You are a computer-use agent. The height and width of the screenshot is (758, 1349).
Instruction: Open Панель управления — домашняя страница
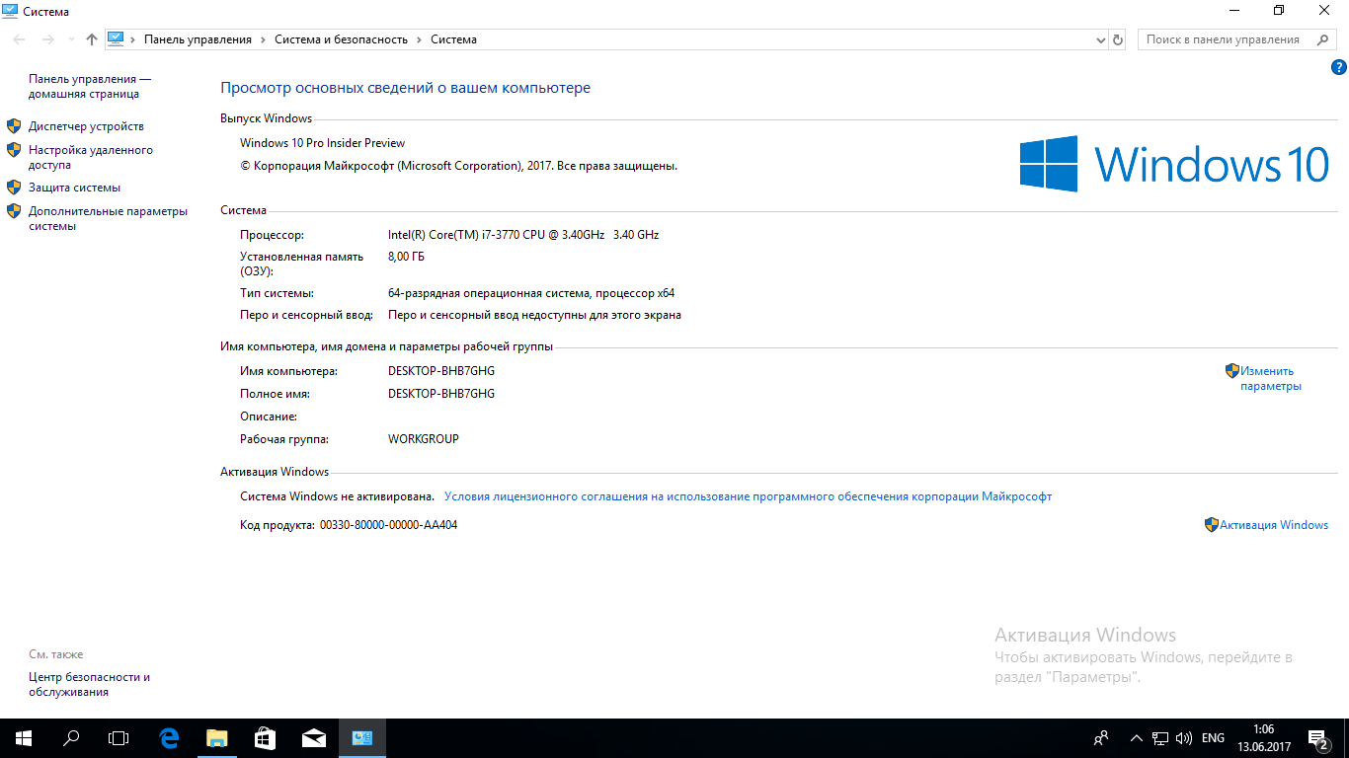(x=90, y=86)
